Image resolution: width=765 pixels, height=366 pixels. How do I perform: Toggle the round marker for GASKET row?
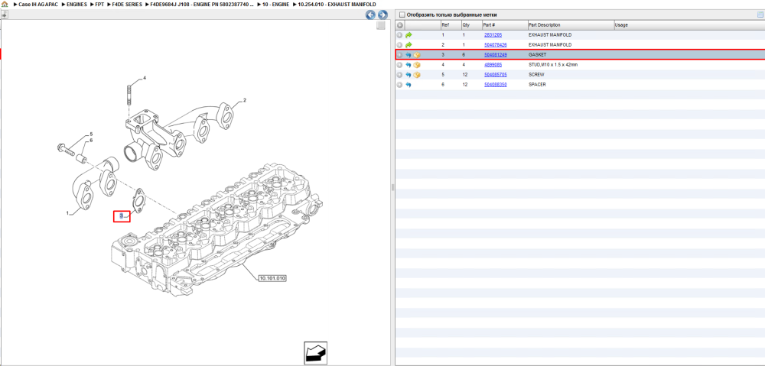(399, 55)
